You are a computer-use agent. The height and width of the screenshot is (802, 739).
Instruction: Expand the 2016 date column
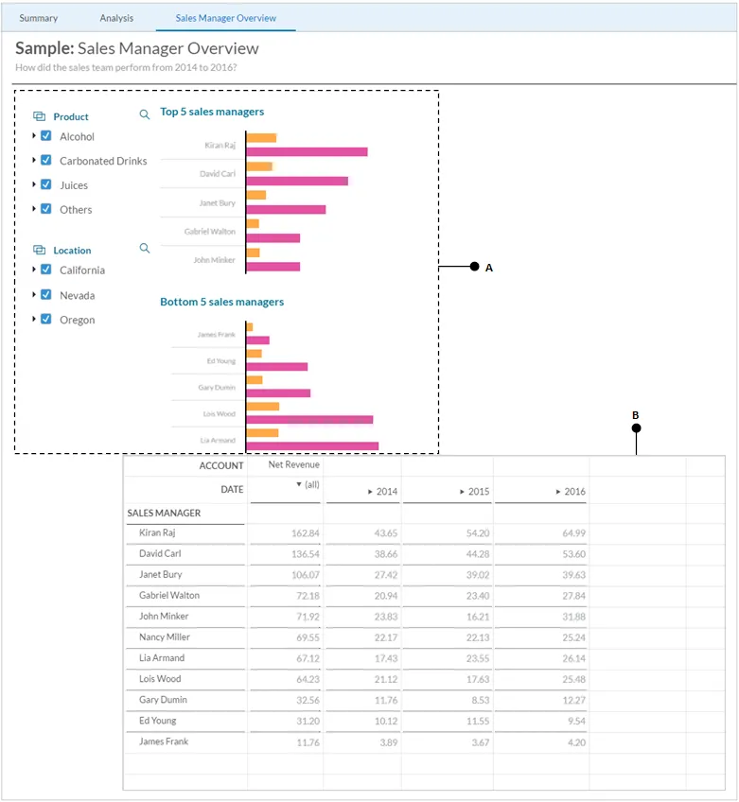tap(557, 492)
